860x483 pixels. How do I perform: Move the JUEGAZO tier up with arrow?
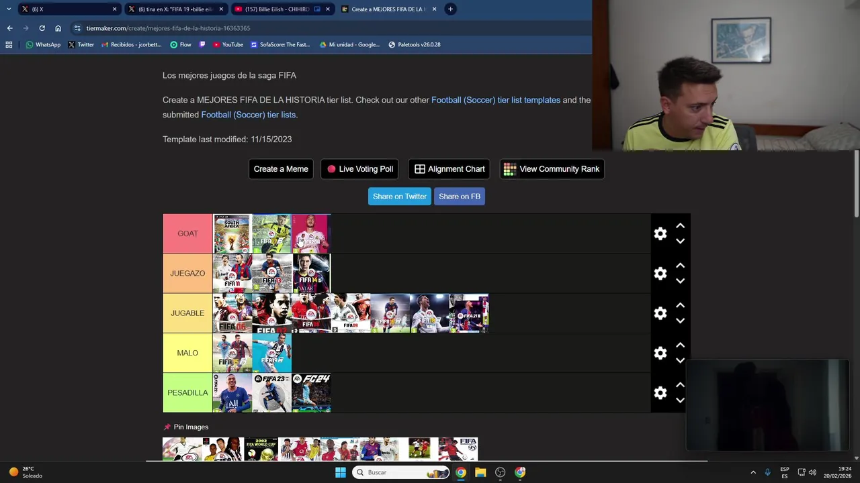[x=680, y=266]
